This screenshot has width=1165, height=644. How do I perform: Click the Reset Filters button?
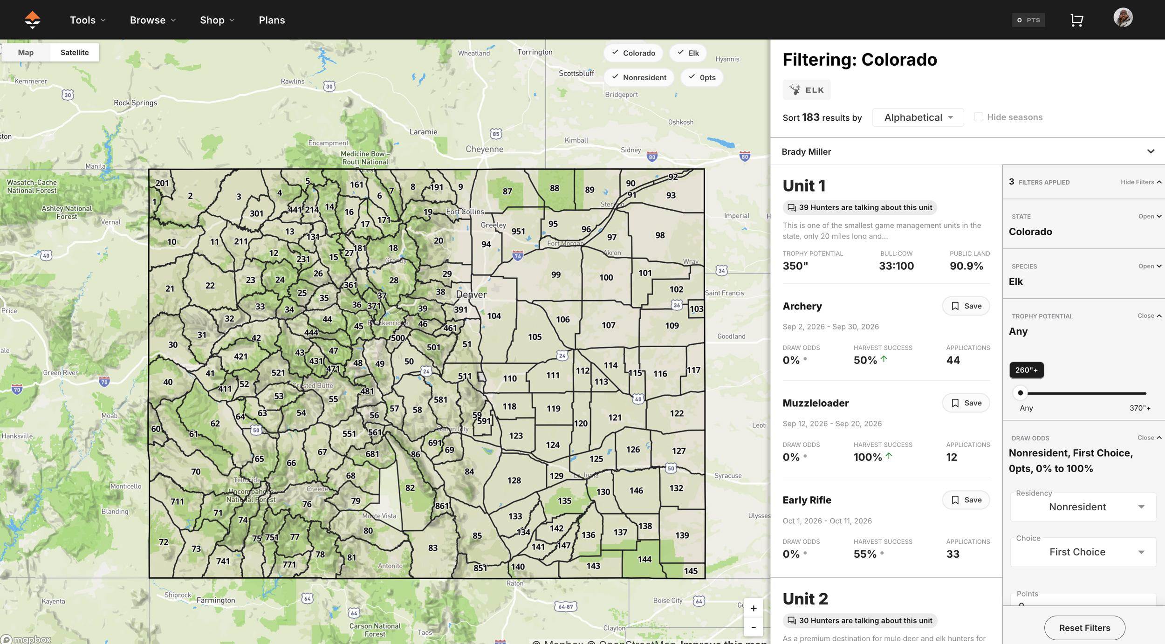tap(1084, 628)
